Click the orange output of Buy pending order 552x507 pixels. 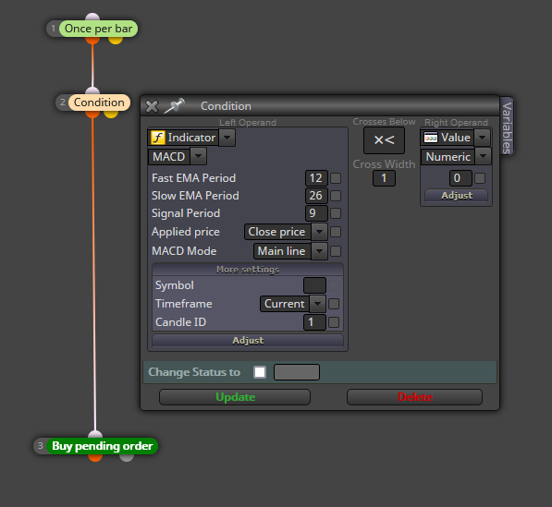[95, 457]
